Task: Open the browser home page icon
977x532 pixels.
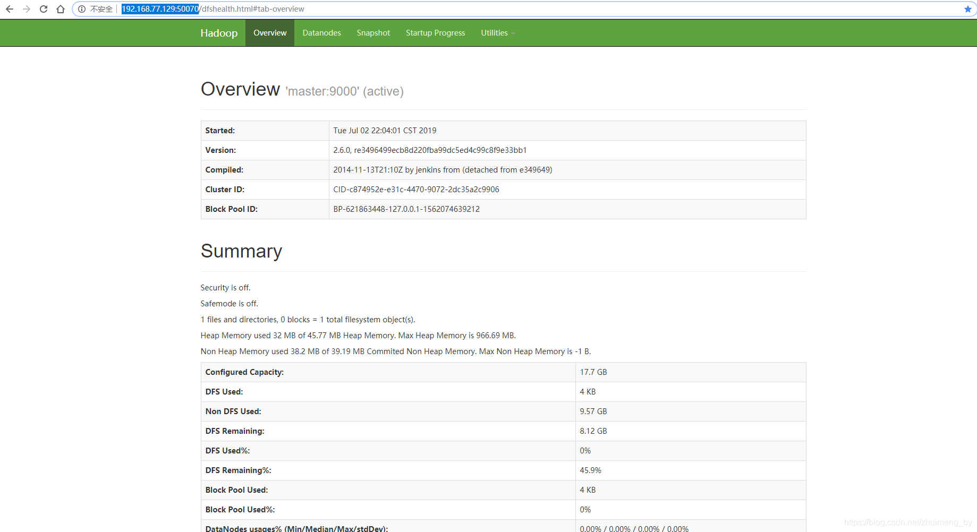Action: [61, 9]
